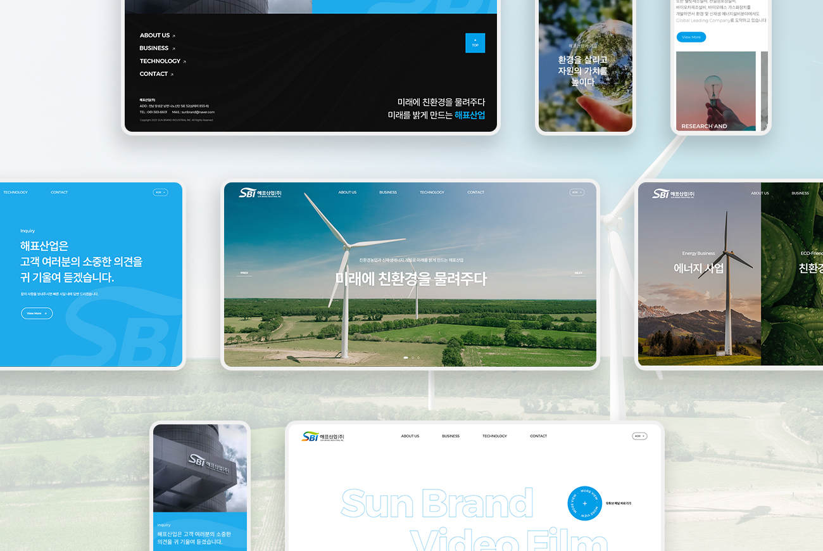Select the third slide dot in hero mockup

click(418, 358)
